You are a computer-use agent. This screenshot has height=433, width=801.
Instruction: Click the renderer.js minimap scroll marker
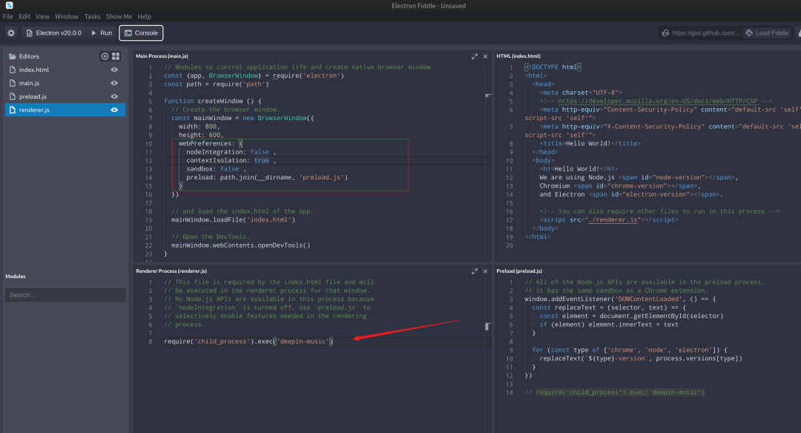pyautogui.click(x=488, y=326)
